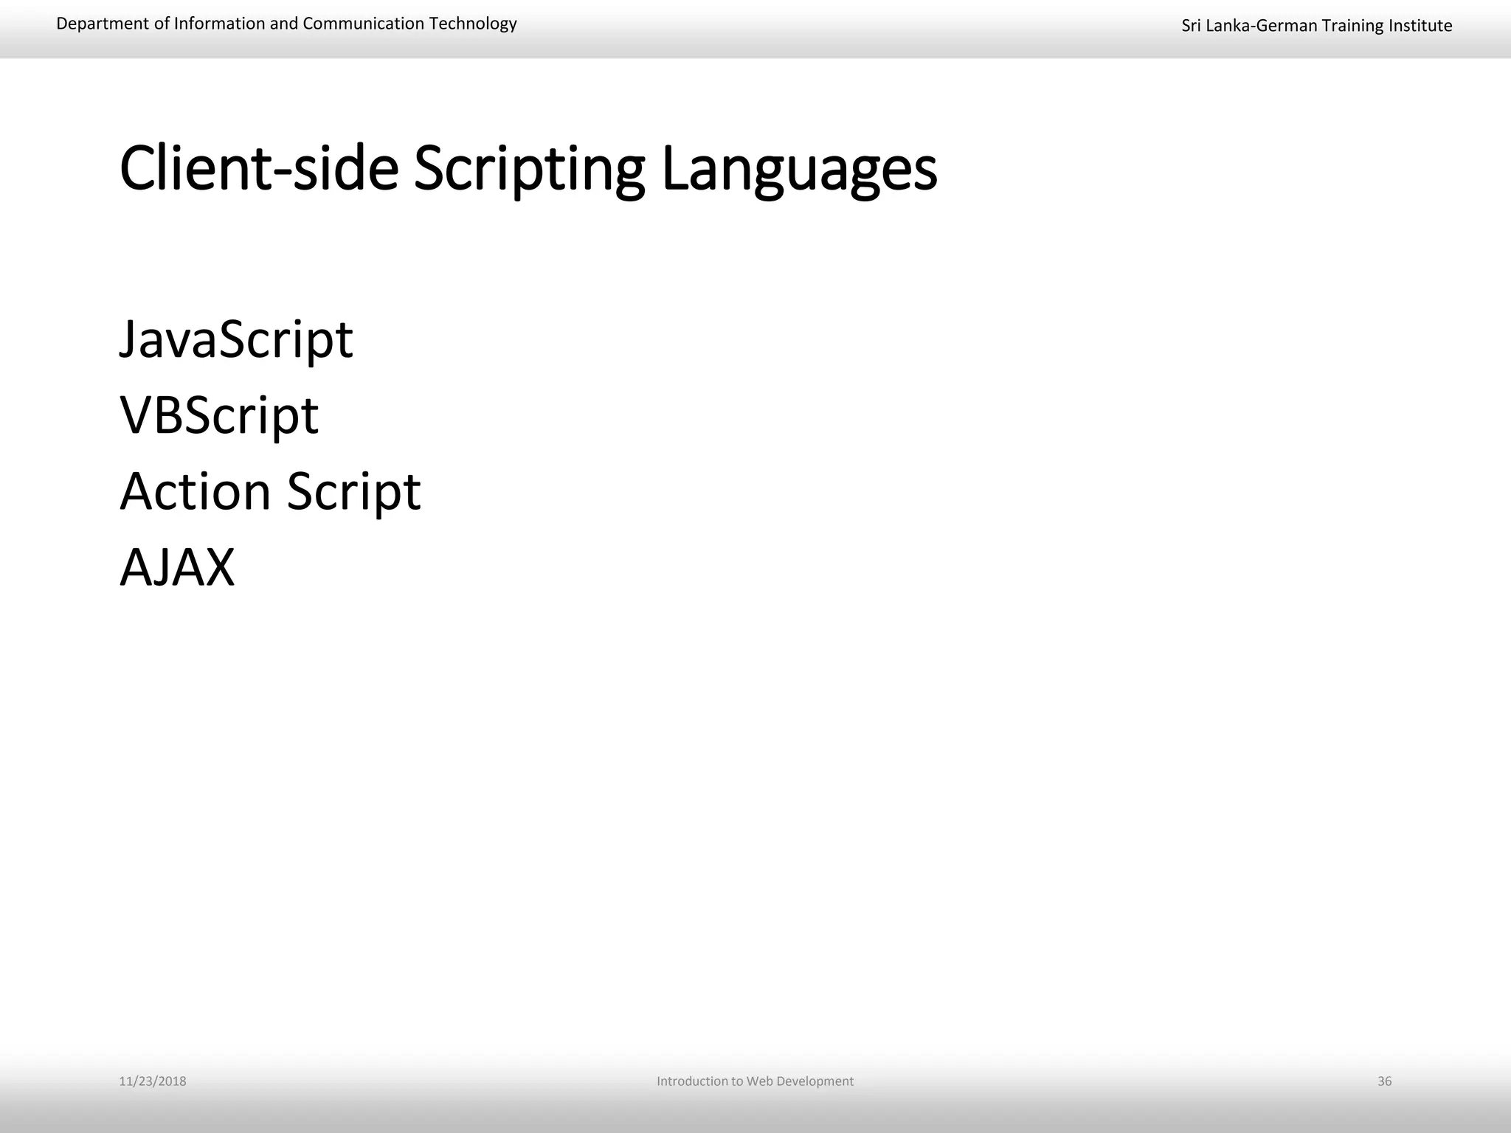Click the 'AJAX' list item
1511x1133 pixels.
177,568
